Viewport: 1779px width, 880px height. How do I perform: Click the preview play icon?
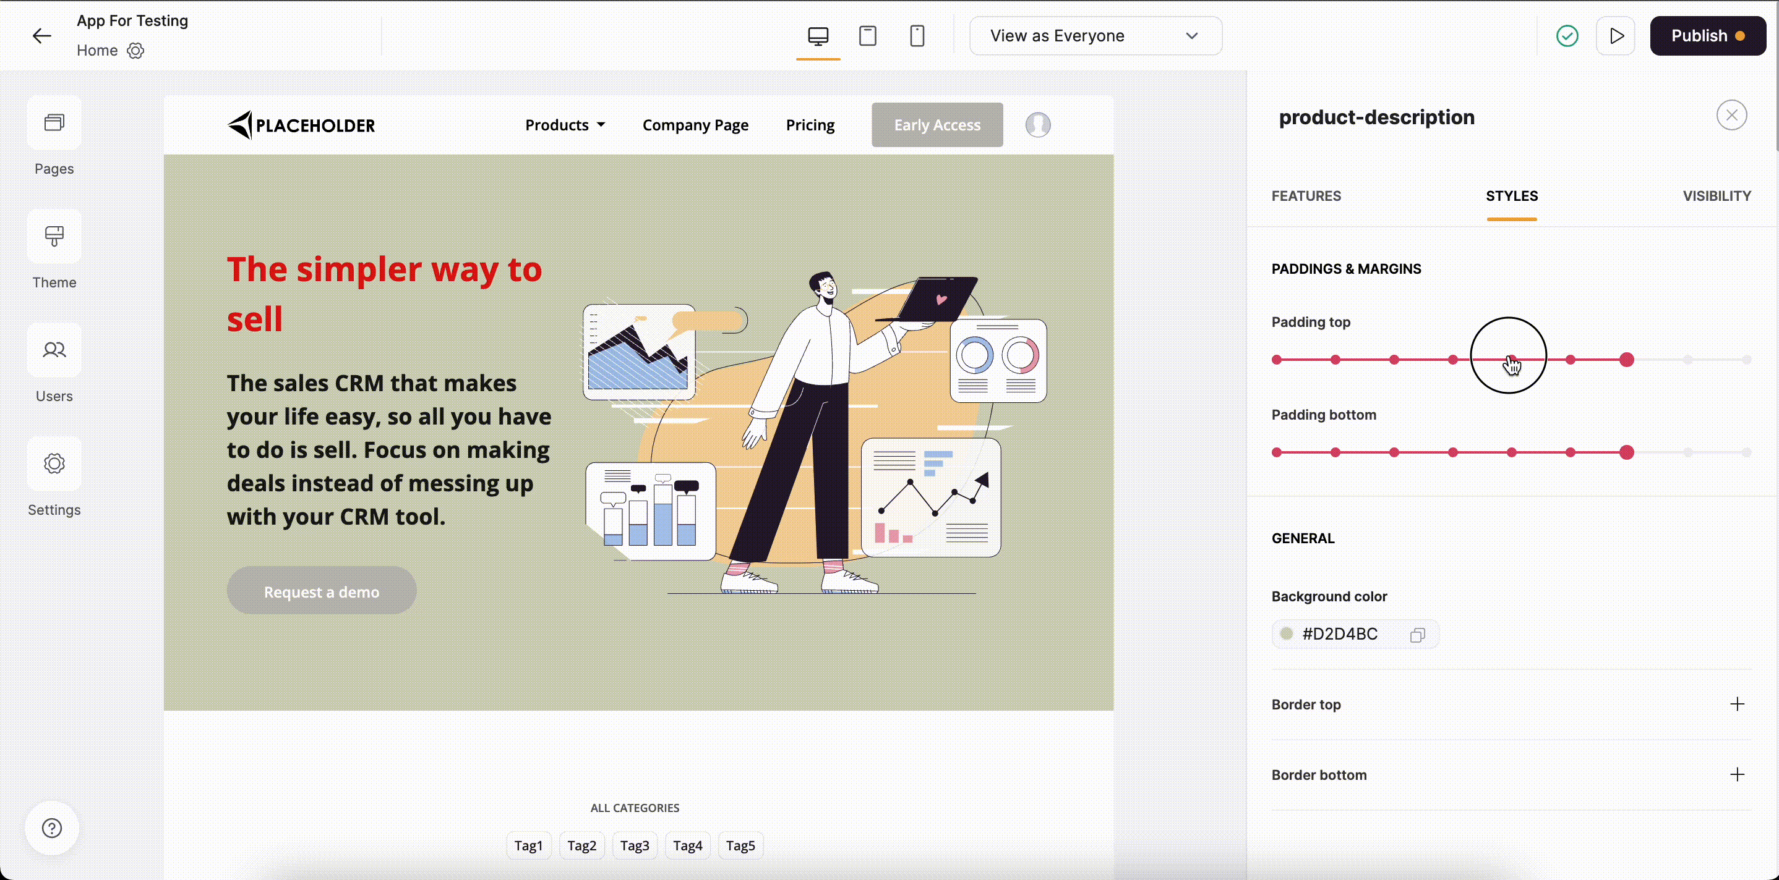pyautogui.click(x=1615, y=36)
